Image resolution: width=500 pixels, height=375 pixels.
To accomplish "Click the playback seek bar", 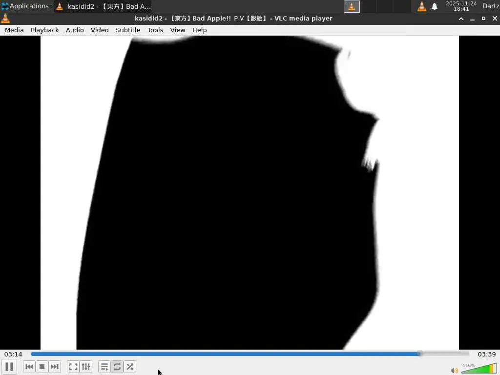I will click(x=250, y=354).
